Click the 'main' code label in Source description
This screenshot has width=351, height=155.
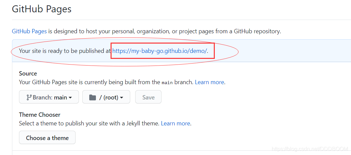[x=167, y=82]
